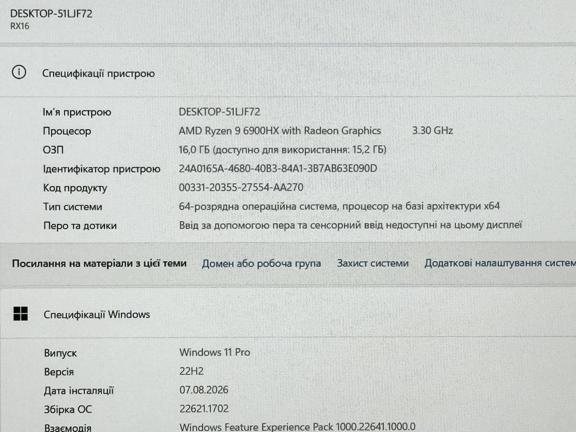
Task: Click the Посилання на матеріали з цієї теми label
Action: coord(99,264)
